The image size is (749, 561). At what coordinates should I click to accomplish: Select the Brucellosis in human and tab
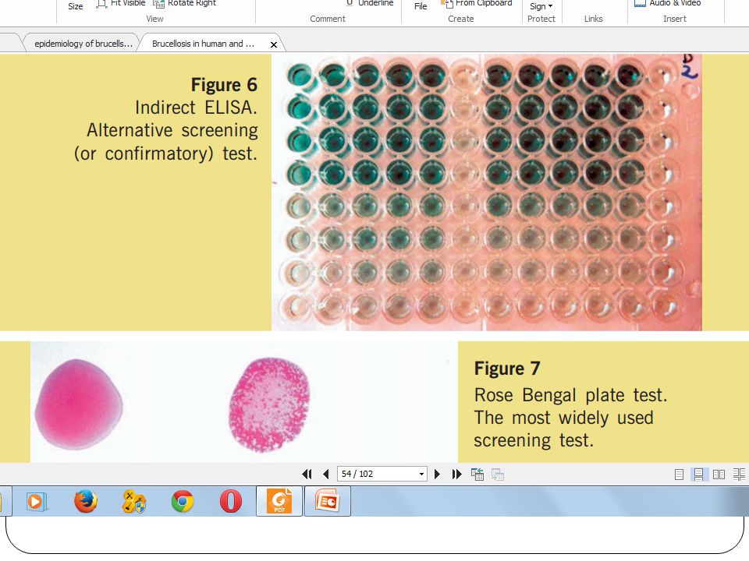[203, 44]
